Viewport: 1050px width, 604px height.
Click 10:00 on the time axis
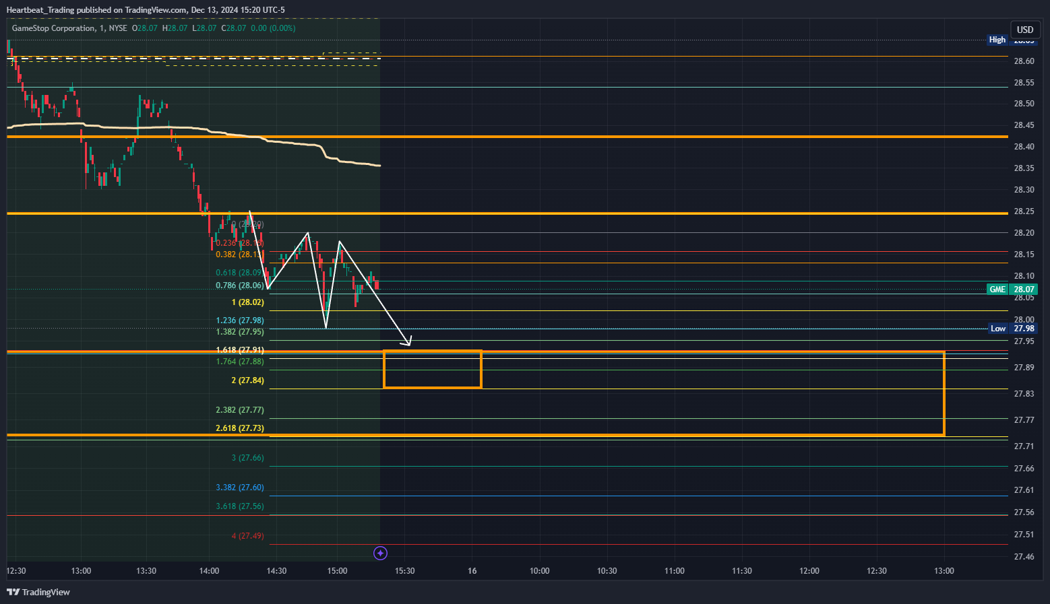click(540, 571)
